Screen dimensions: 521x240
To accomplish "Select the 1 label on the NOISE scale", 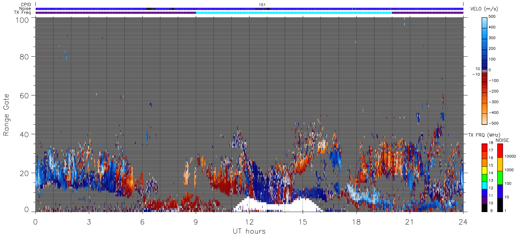I will coord(504,210).
